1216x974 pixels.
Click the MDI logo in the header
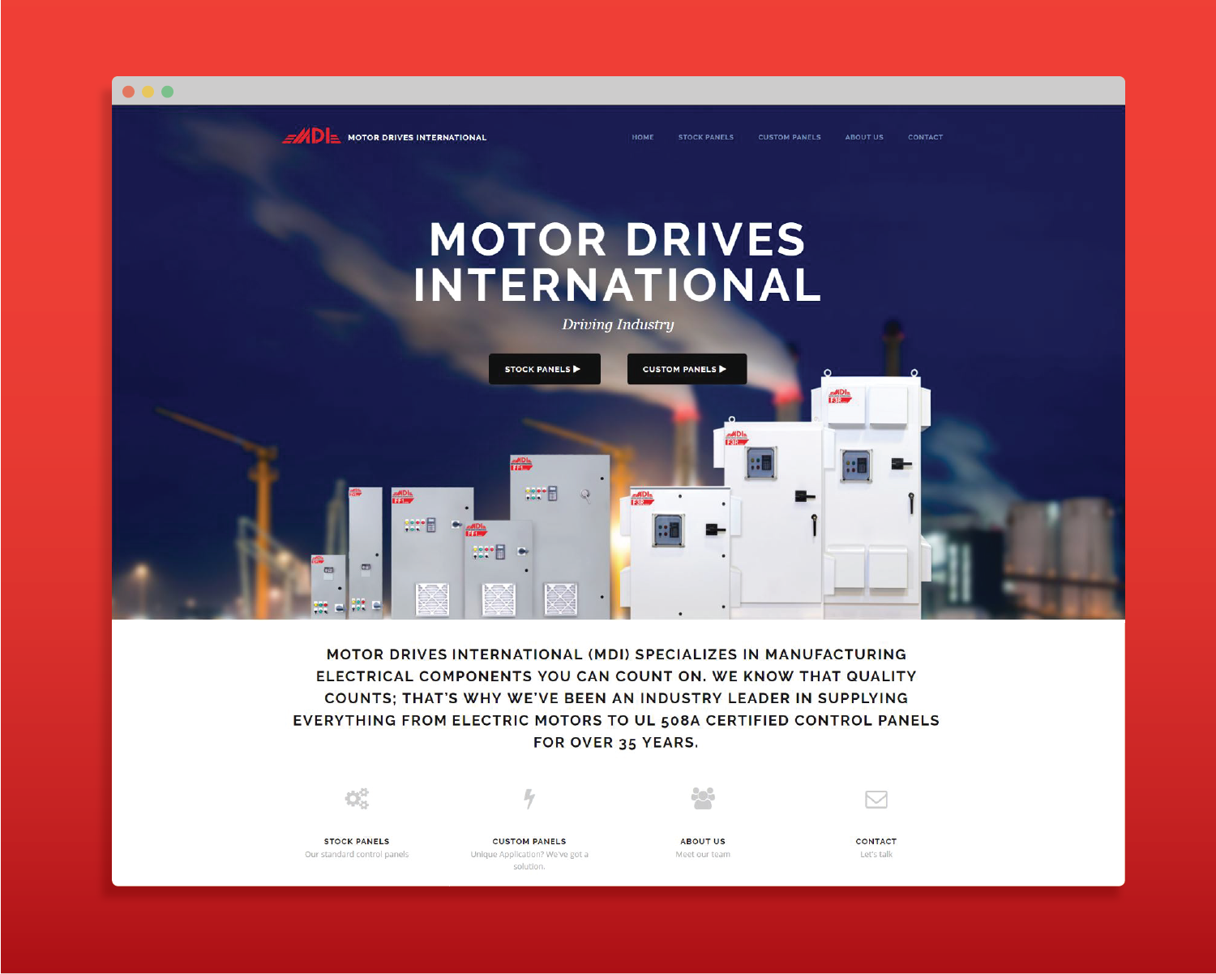311,136
